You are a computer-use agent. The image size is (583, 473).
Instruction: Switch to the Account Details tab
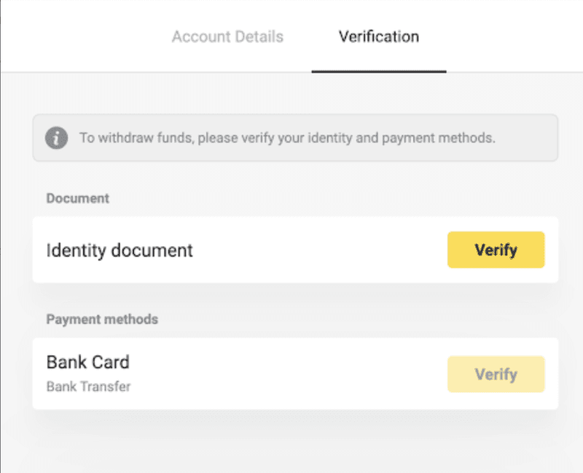click(227, 37)
